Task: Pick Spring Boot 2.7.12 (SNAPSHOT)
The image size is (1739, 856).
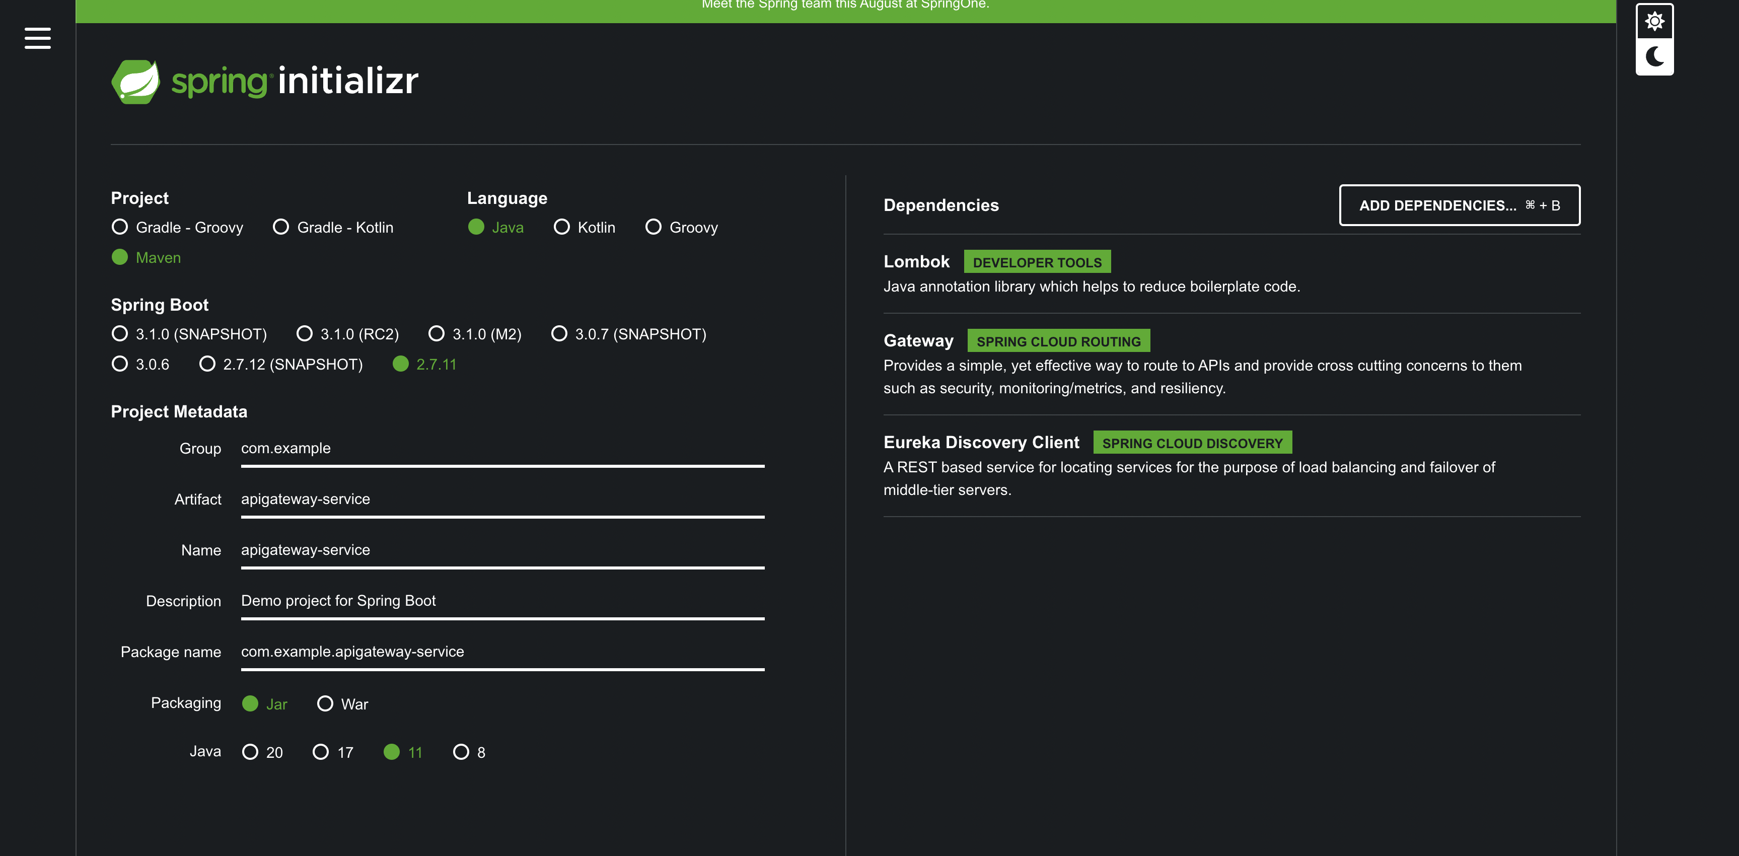Action: click(281, 365)
